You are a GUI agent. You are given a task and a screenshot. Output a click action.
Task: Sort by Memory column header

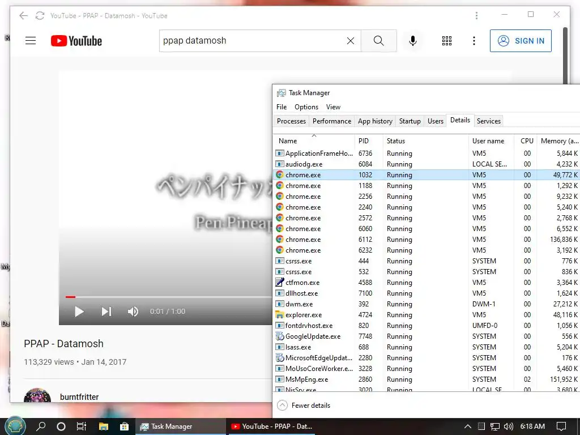click(558, 140)
